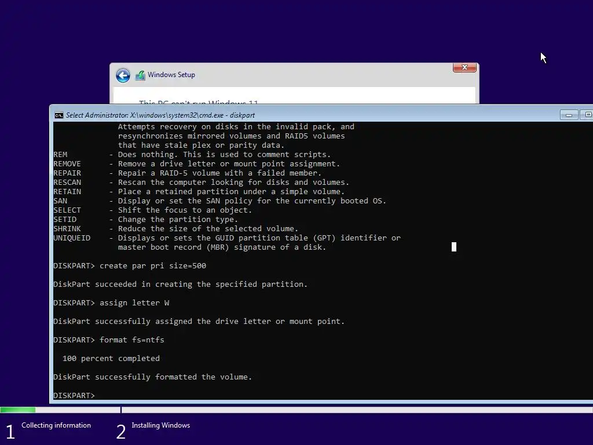Screen dimensions: 593x445
Task: Maximize the diskpart command prompt window
Action: 587,115
